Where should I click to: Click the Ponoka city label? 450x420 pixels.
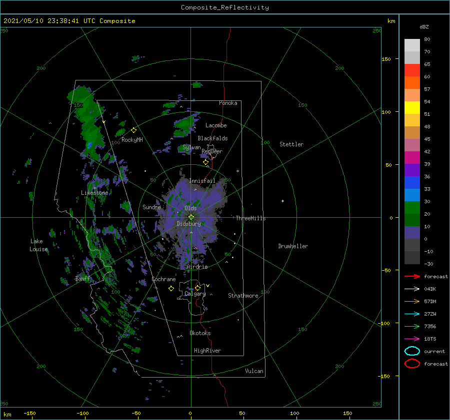228,103
